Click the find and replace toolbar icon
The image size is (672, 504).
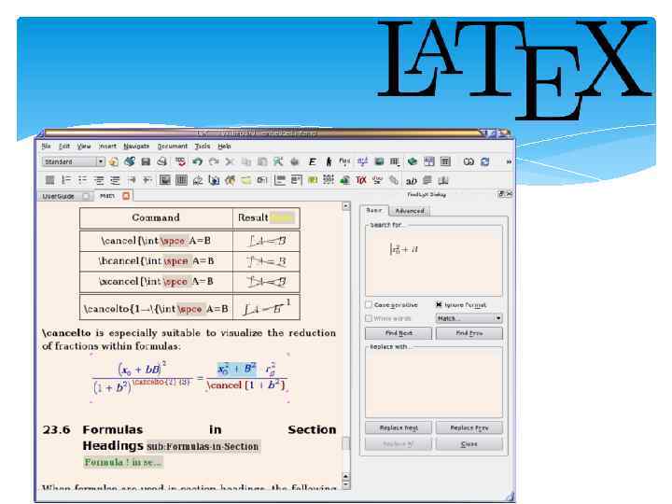click(x=278, y=162)
